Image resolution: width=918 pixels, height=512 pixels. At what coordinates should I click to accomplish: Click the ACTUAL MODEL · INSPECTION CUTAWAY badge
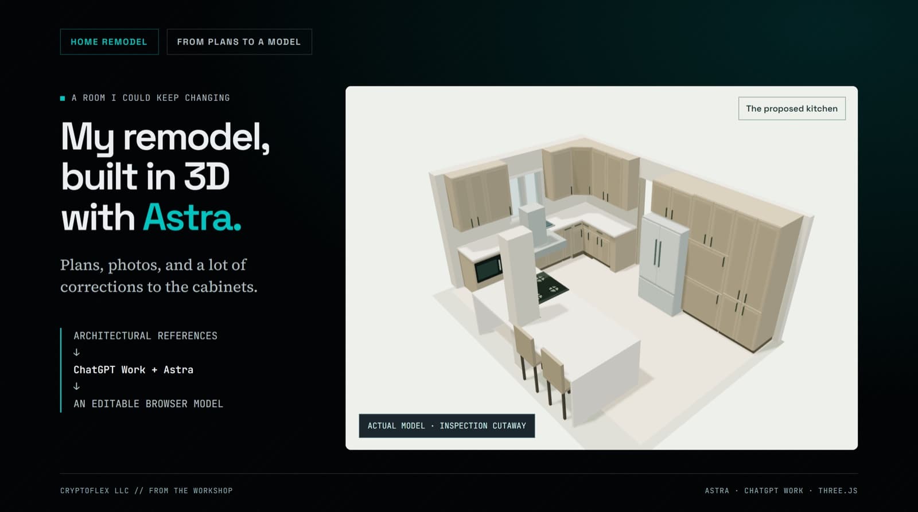(x=447, y=425)
